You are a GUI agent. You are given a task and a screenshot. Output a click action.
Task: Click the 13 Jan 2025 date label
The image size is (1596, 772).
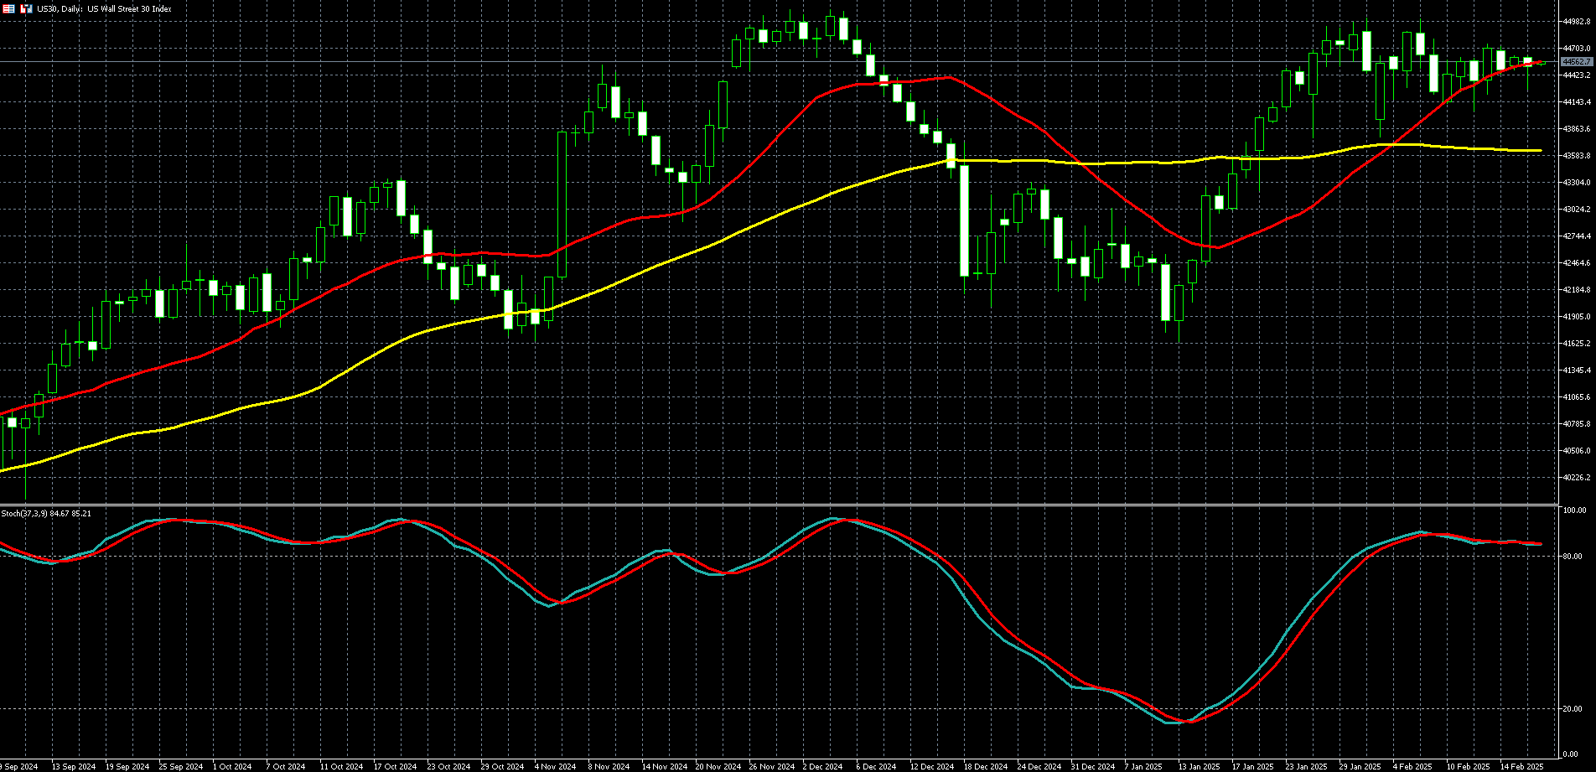click(x=1199, y=766)
